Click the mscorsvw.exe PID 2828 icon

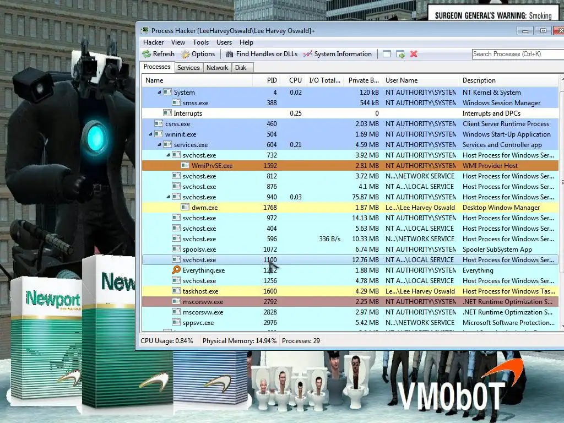click(x=176, y=312)
